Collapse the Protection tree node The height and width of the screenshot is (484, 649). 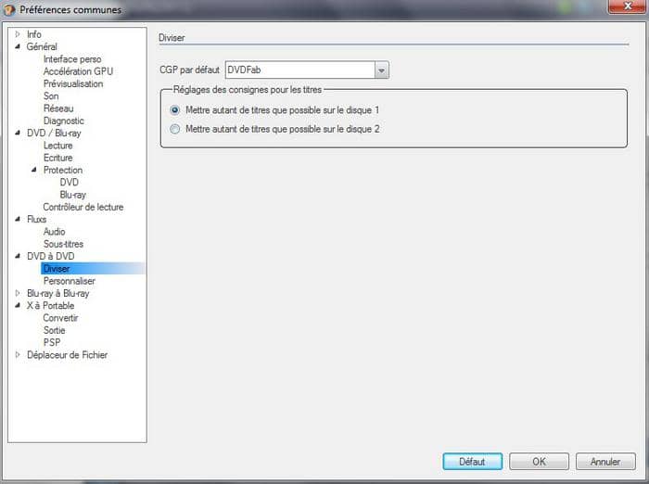(x=34, y=170)
